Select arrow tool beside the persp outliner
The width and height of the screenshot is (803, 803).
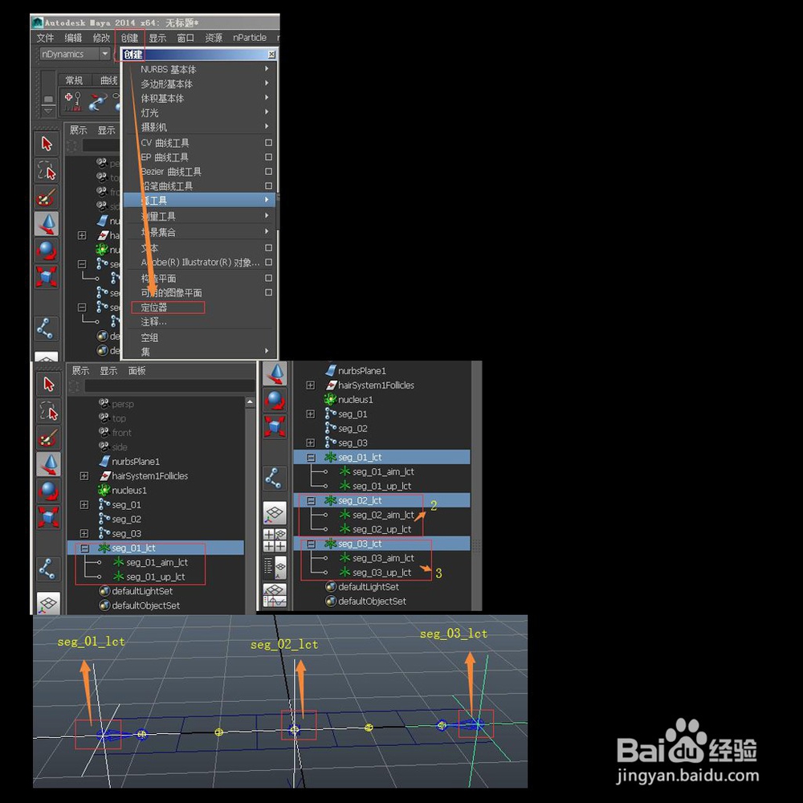(x=49, y=384)
